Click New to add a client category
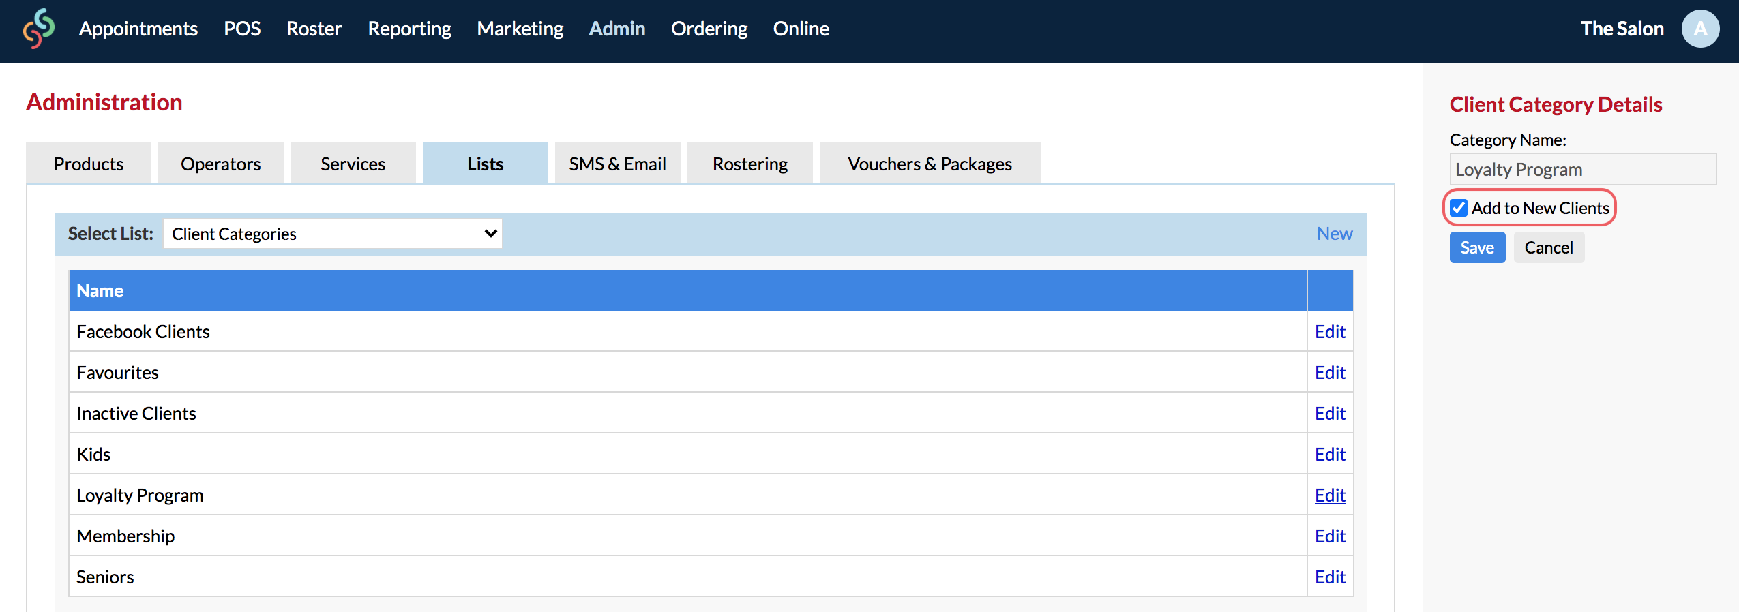The height and width of the screenshot is (612, 1739). [1335, 234]
